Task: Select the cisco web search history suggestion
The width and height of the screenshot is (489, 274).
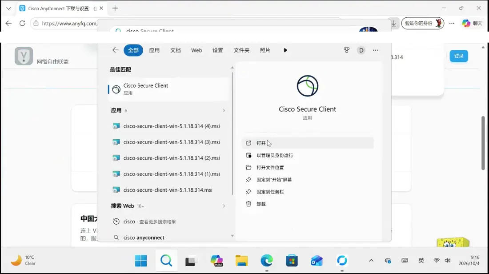Action: pos(168,222)
